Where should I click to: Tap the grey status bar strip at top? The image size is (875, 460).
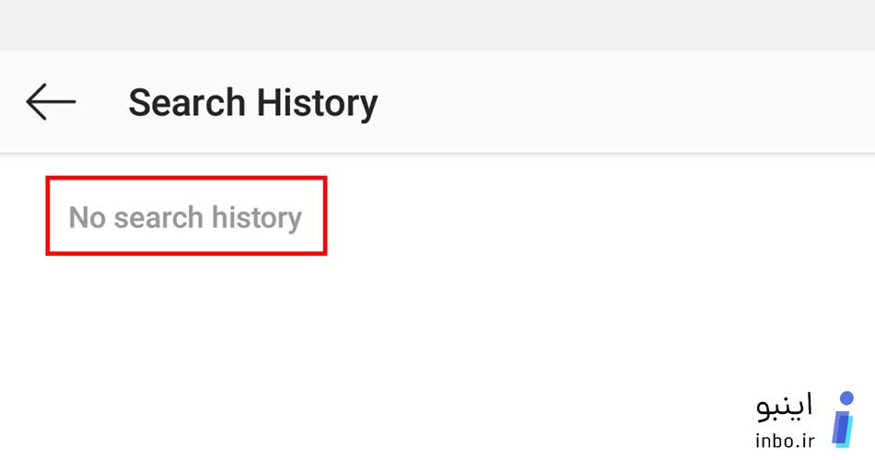pos(437,25)
